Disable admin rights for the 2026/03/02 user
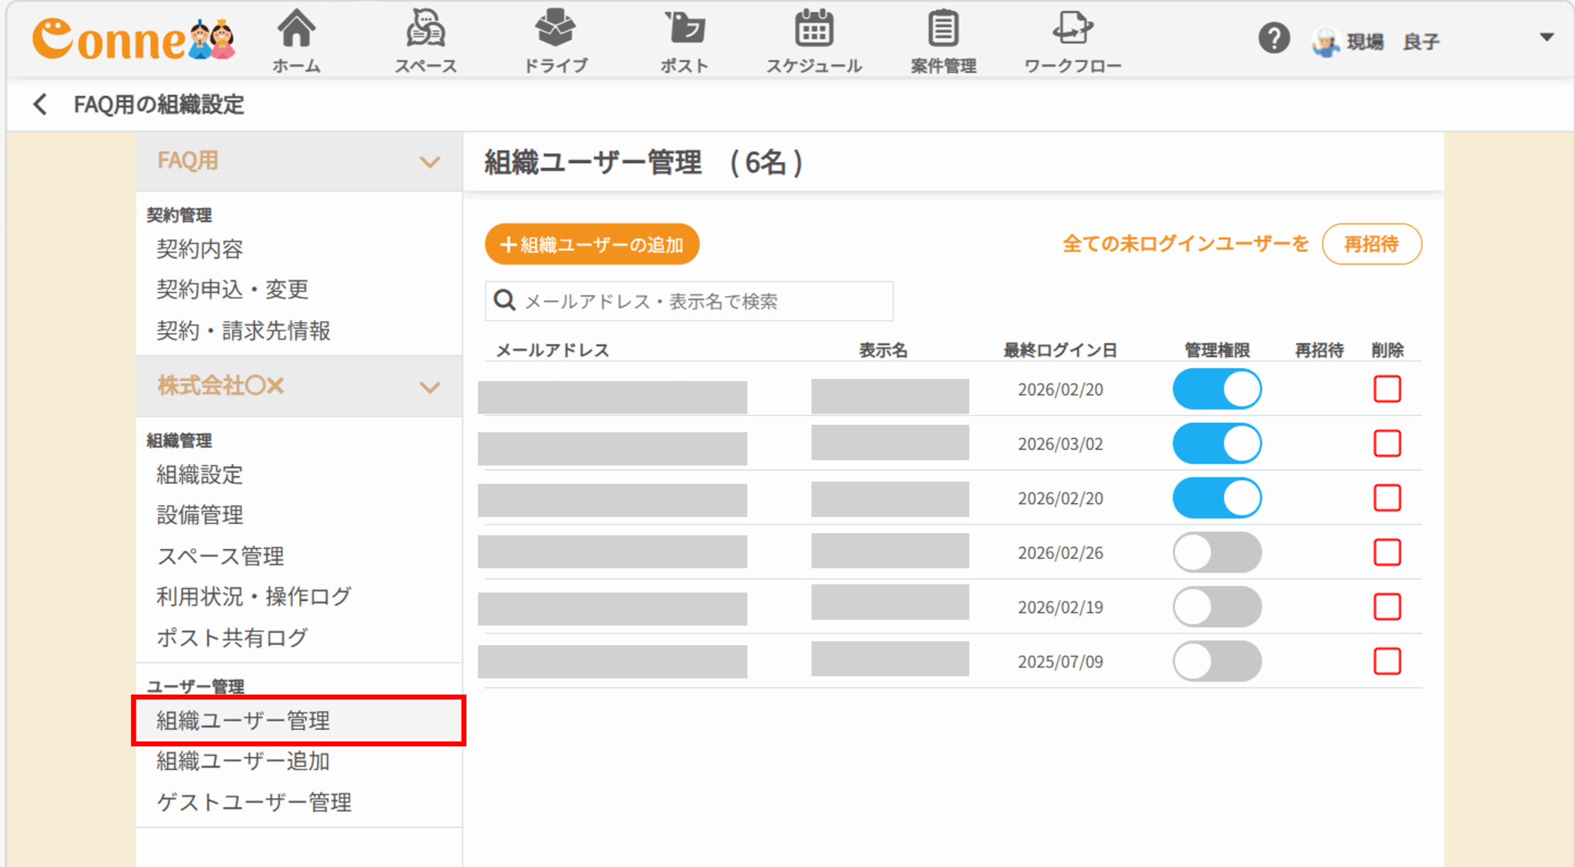1575x867 pixels. [1216, 444]
